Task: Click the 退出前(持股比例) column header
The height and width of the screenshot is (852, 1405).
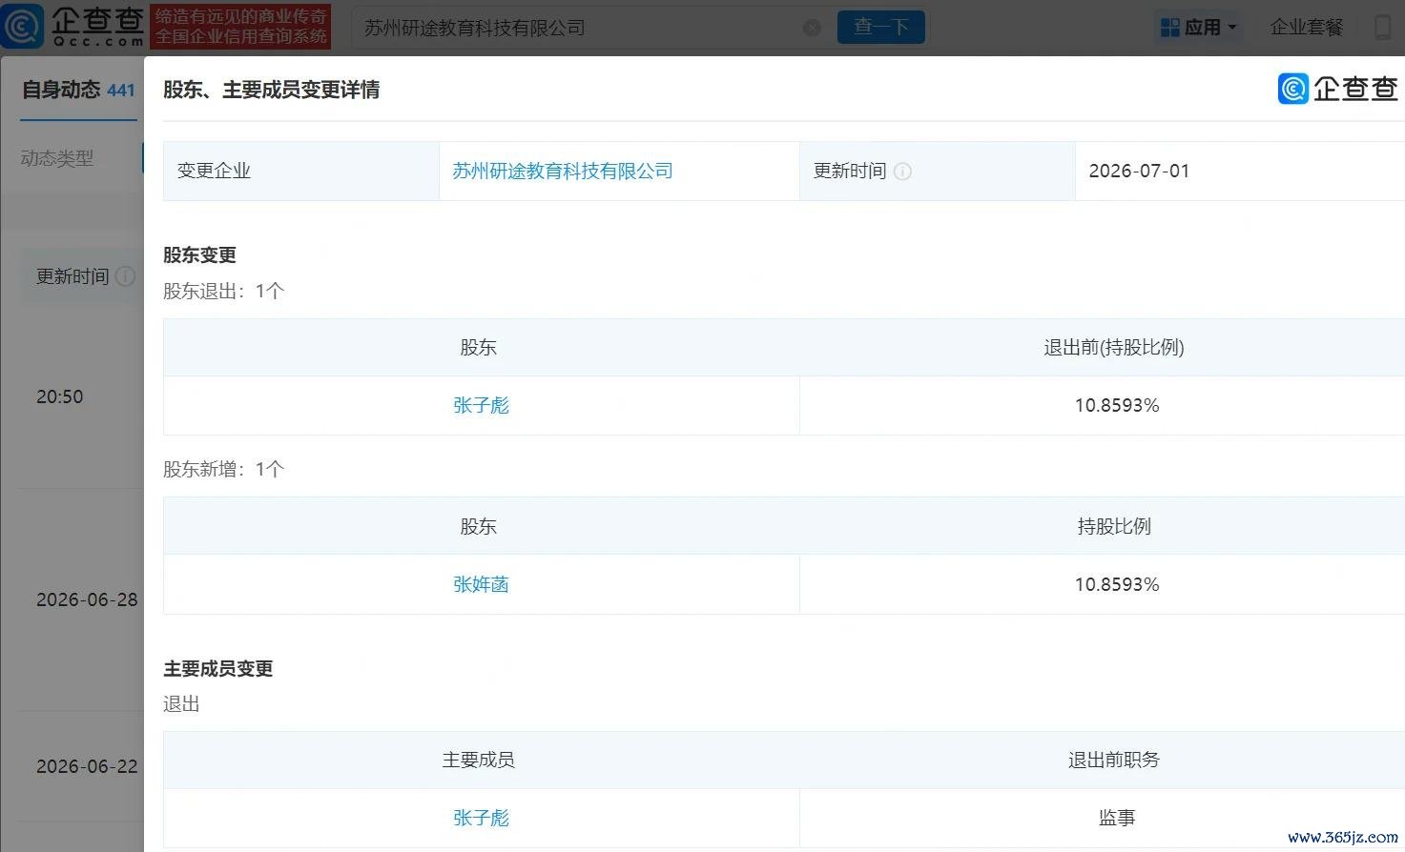Action: tap(1114, 347)
